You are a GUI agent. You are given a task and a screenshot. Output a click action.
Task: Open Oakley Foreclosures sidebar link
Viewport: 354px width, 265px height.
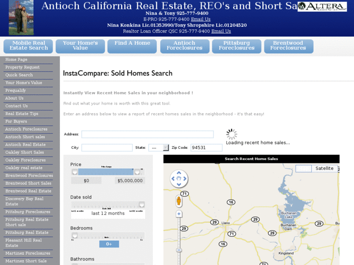point(25,160)
